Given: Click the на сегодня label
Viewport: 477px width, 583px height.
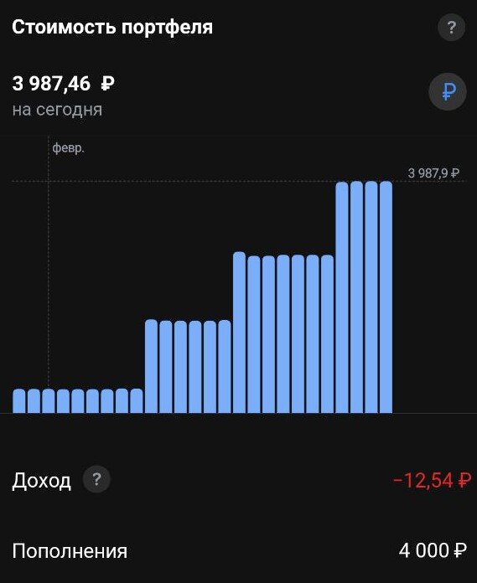Looking at the screenshot, I should (x=57, y=110).
